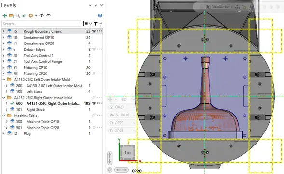Click the filter funnel icon
284x174 pixels.
(x=95, y=23)
